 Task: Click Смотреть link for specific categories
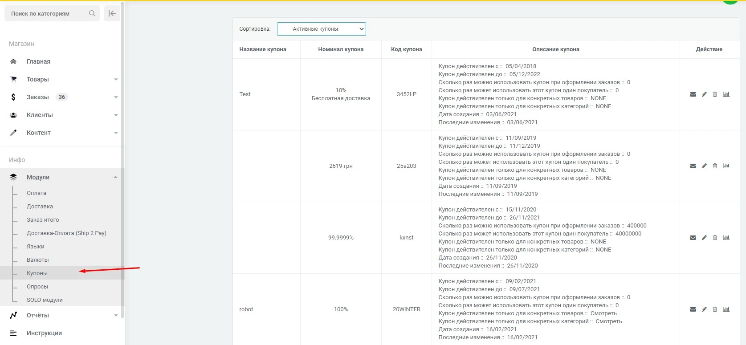609,321
